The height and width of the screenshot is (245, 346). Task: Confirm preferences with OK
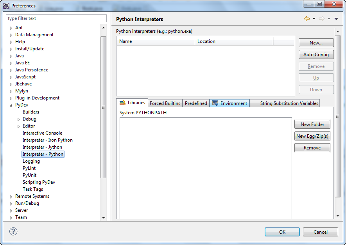[282, 232]
